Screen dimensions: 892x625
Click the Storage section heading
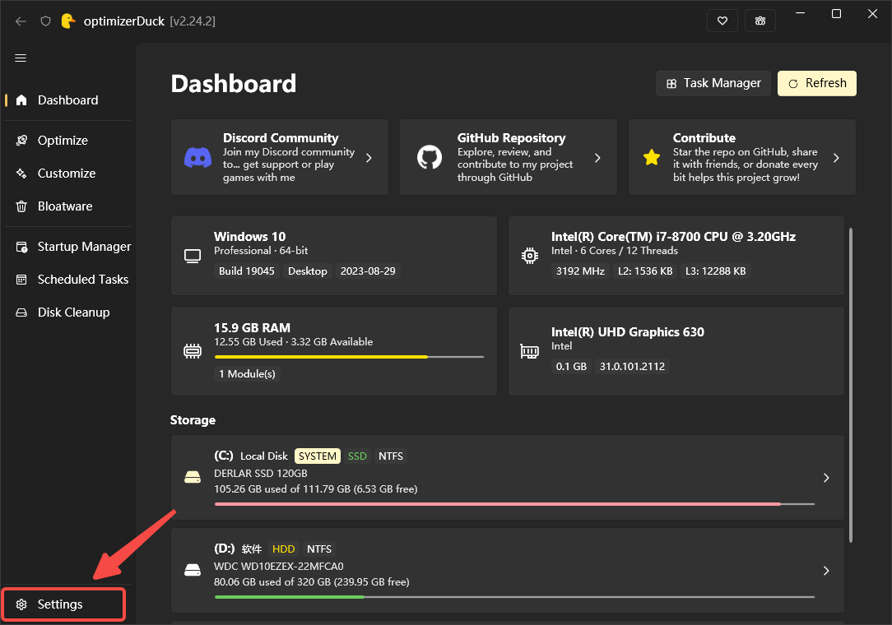coord(193,420)
